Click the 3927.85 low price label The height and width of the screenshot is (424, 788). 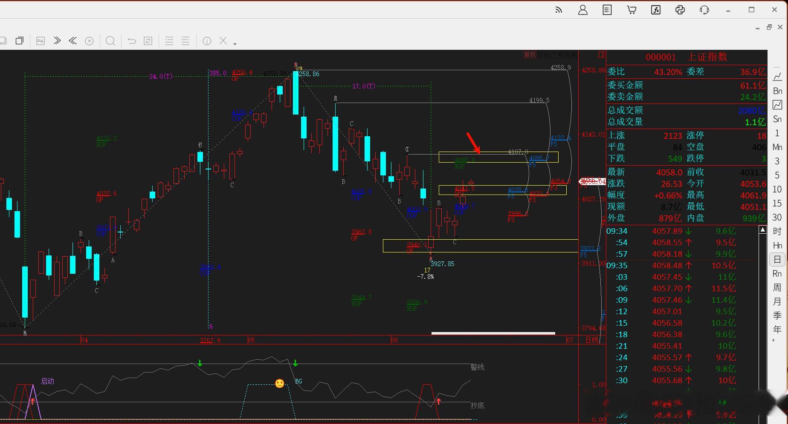pos(442,264)
